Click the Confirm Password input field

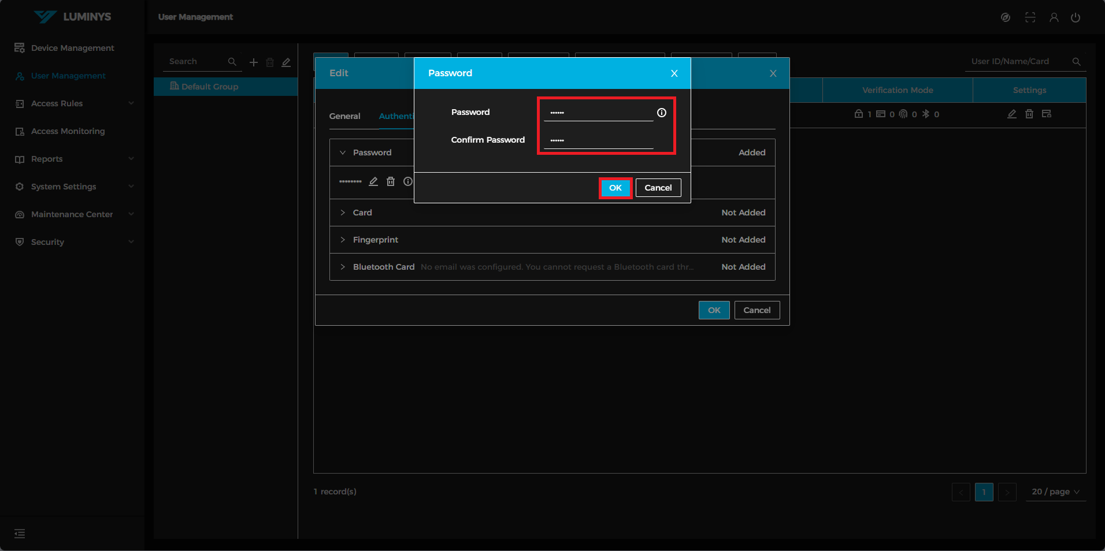598,140
